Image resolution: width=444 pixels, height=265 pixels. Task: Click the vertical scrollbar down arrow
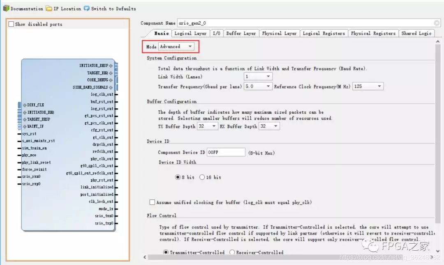point(438,251)
